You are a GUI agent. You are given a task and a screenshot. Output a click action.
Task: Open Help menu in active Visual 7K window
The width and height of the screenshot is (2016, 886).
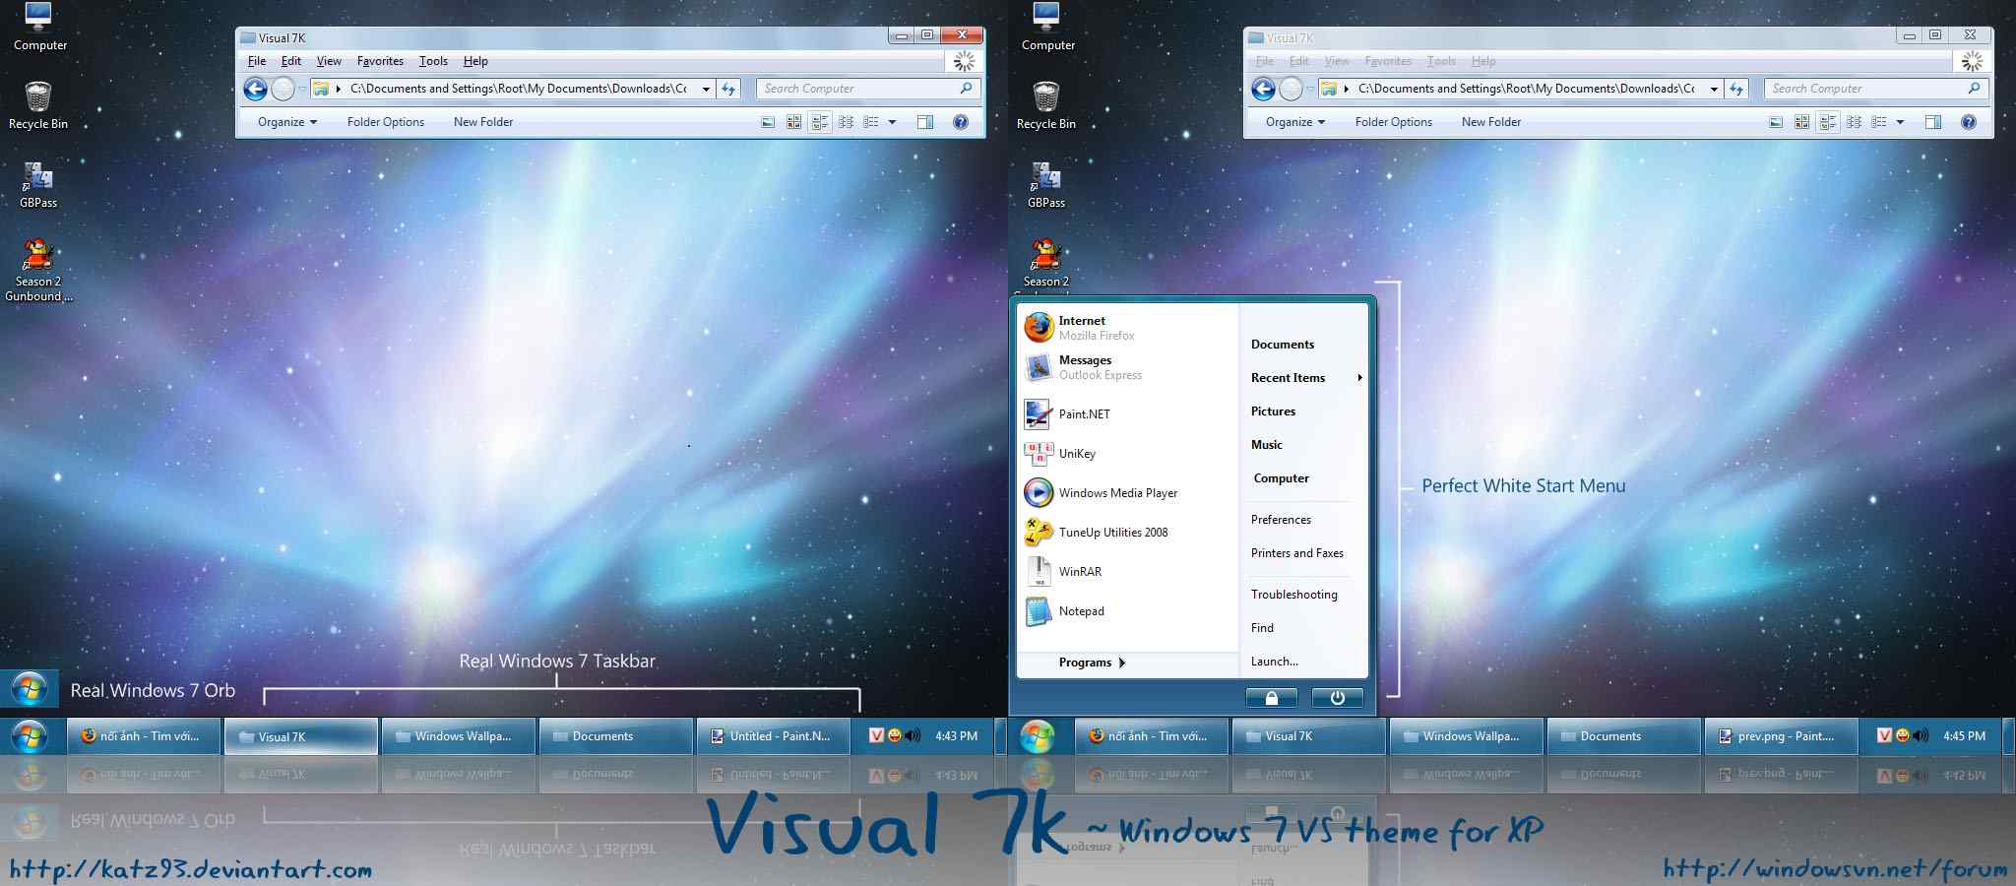(475, 61)
